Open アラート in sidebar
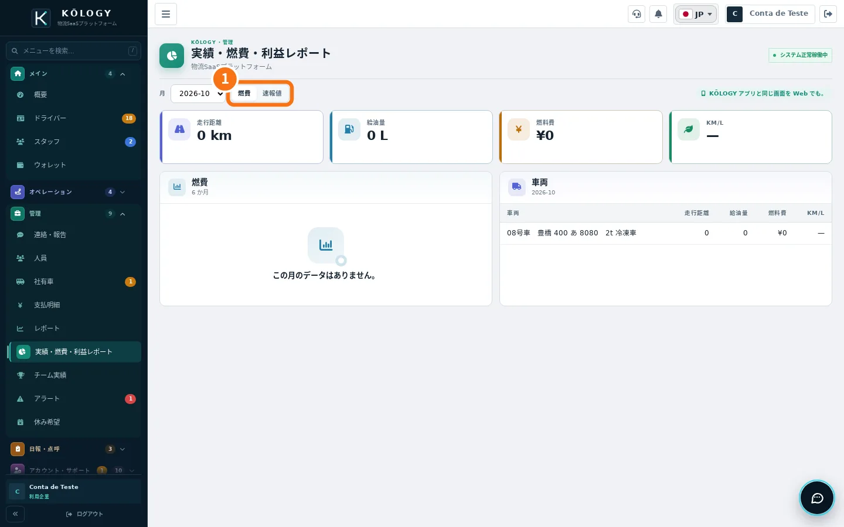Screen dimensions: 844x527 (74, 399)
